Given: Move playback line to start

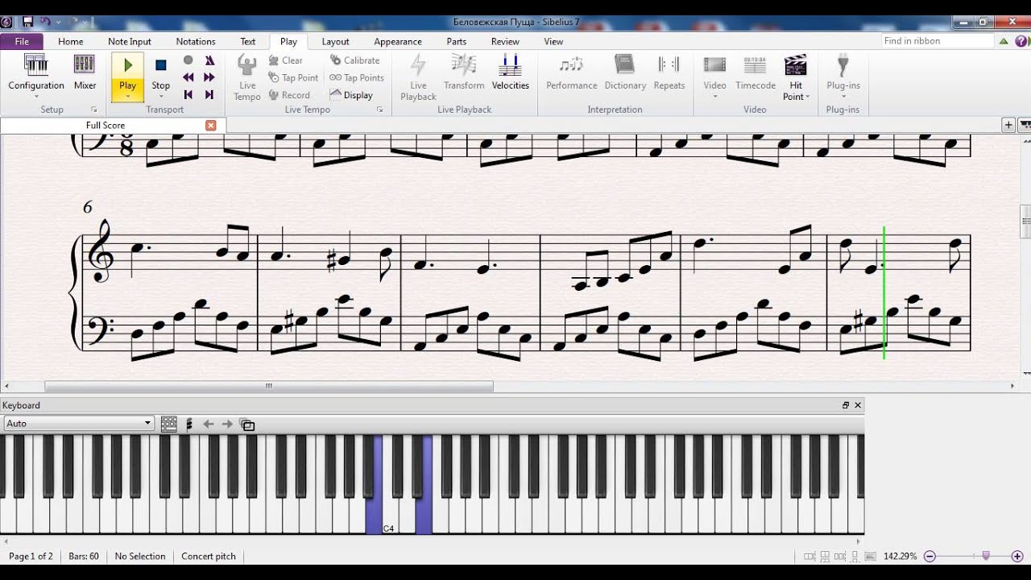Looking at the screenshot, I should [188, 94].
